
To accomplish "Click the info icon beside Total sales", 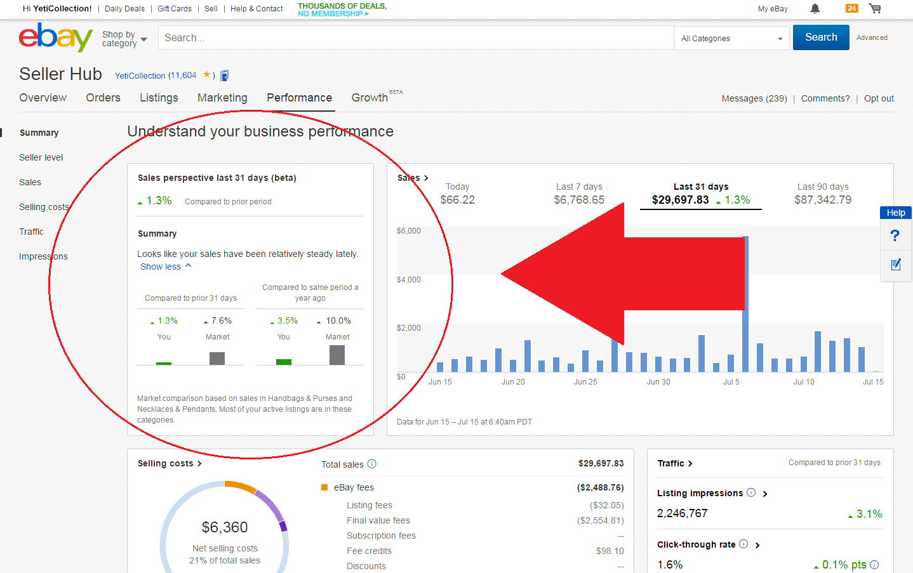I will click(x=372, y=464).
